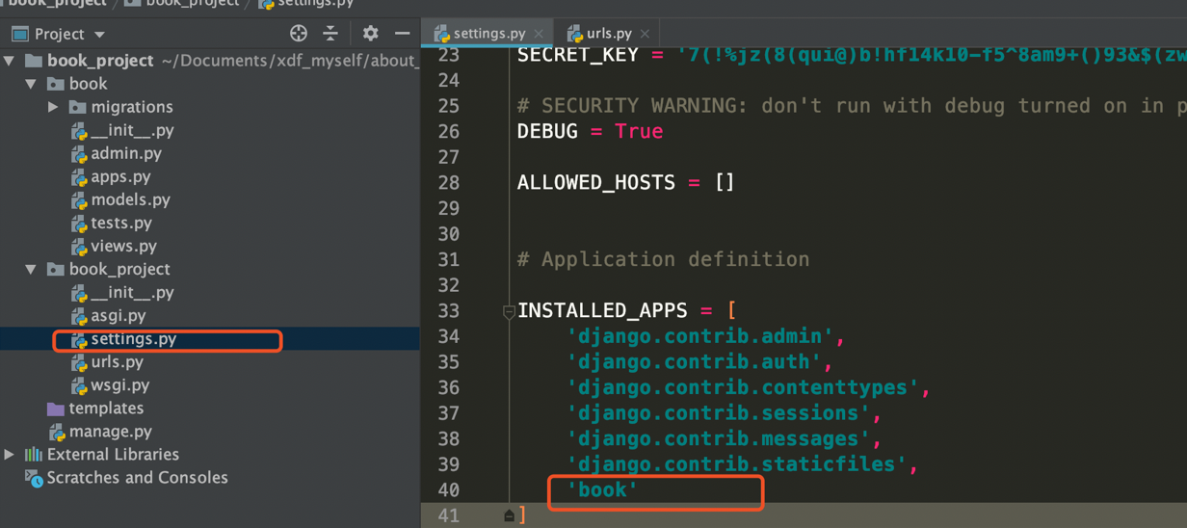Click the DEBUG = True line
The width and height of the screenshot is (1187, 528).
pyautogui.click(x=590, y=131)
